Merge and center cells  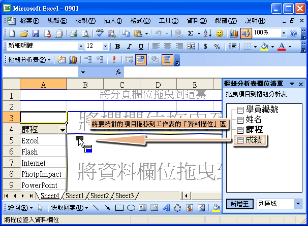click(191, 47)
